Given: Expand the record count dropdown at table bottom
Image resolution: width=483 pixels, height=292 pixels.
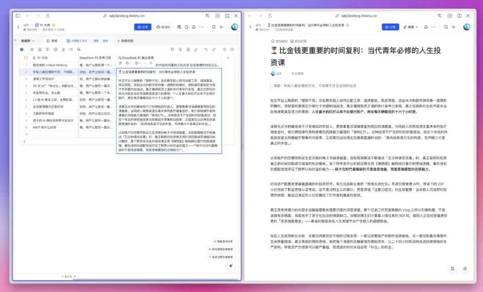Looking at the screenshot, I should click(x=69, y=276).
